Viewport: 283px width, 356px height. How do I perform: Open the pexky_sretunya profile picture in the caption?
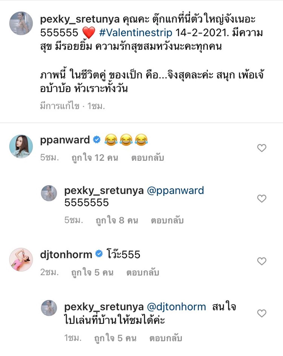point(21,23)
